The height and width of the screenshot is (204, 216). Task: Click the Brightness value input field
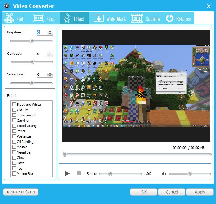click(x=42, y=33)
